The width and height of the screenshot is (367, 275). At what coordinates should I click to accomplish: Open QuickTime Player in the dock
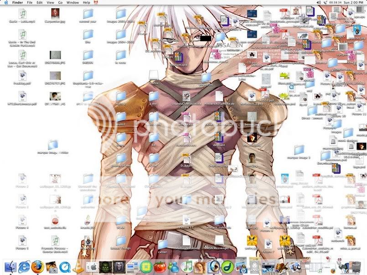[65, 267]
